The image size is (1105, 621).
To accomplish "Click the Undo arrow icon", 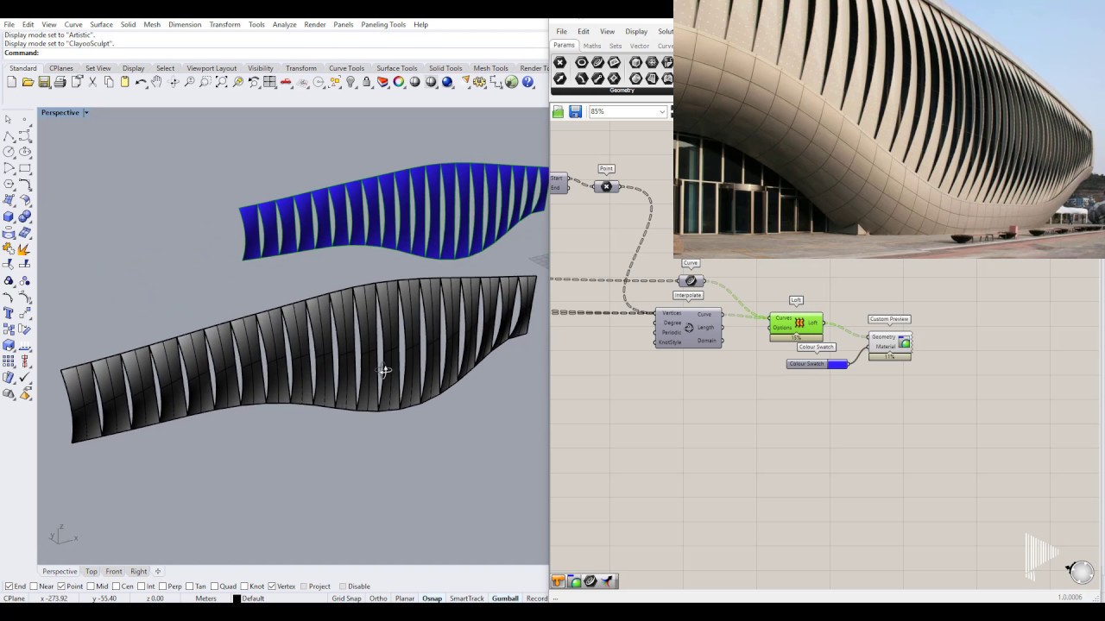I will tap(141, 82).
